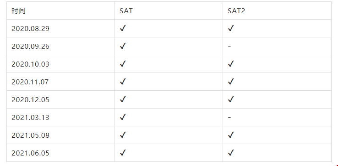Click the SAT checkmark for 2021.03.13
338x166 pixels.
(x=123, y=118)
